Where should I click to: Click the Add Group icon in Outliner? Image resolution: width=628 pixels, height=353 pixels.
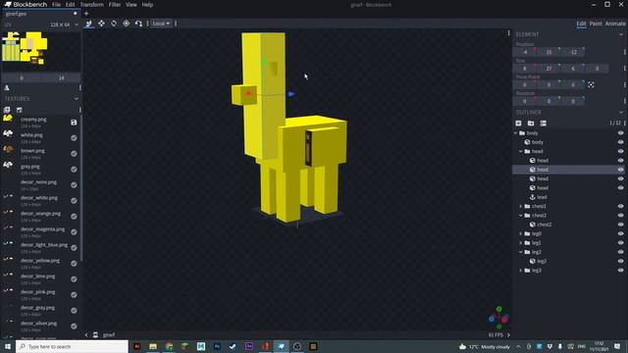pyautogui.click(x=531, y=123)
